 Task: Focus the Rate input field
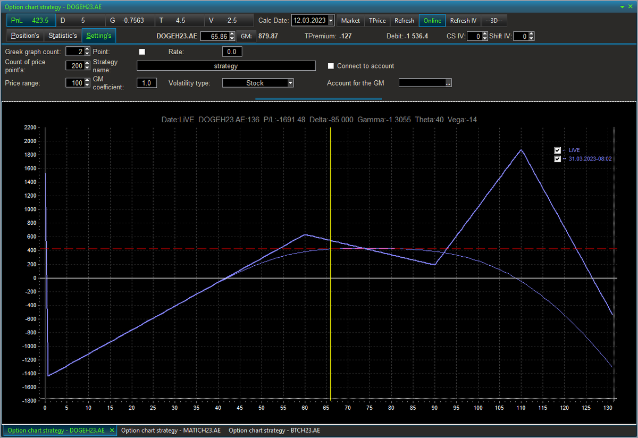pos(232,52)
